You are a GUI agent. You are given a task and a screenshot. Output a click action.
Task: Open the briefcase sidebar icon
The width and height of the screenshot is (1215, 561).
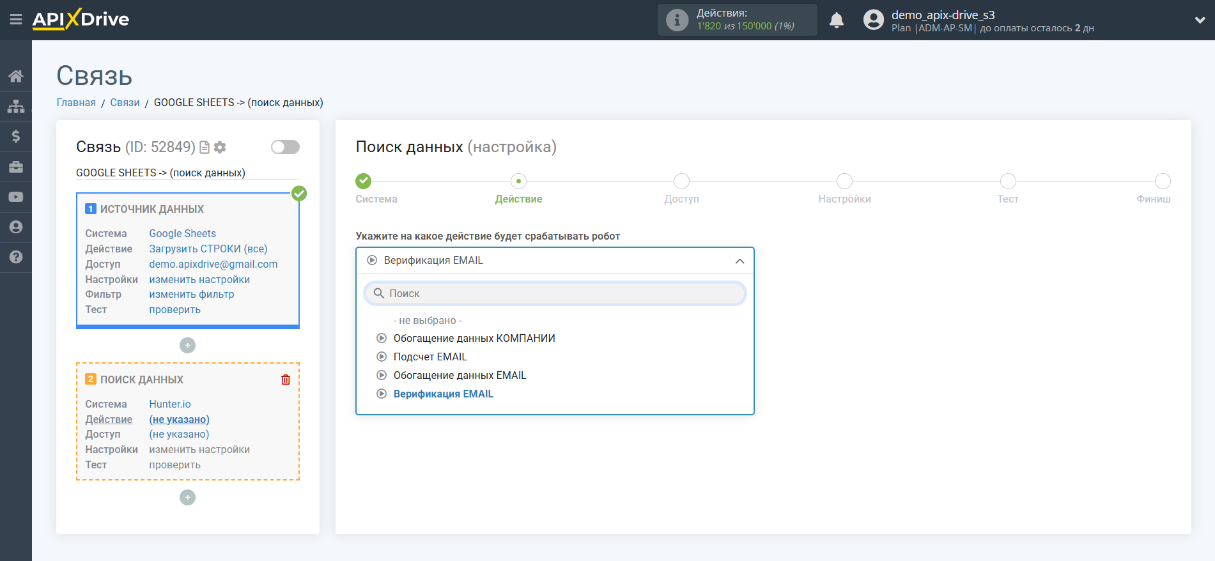tap(16, 167)
